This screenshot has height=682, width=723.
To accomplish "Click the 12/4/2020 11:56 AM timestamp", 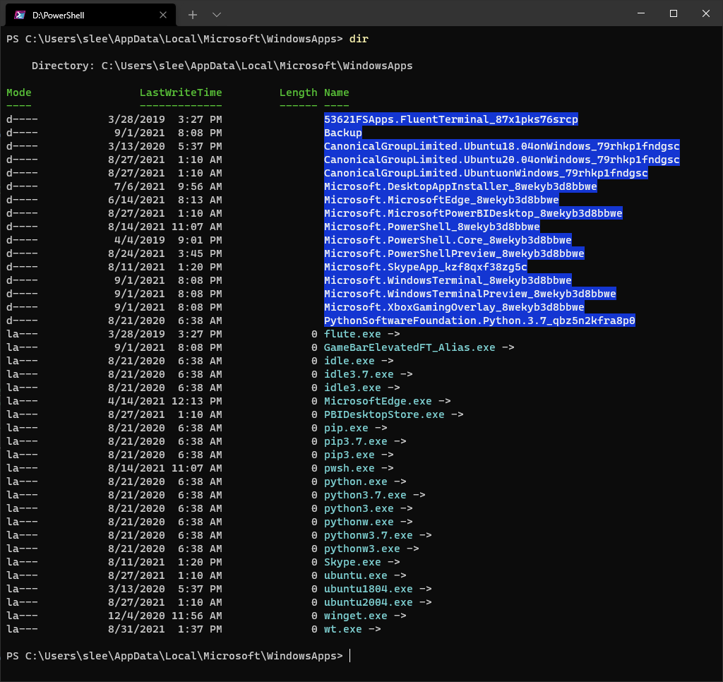I will tap(165, 615).
